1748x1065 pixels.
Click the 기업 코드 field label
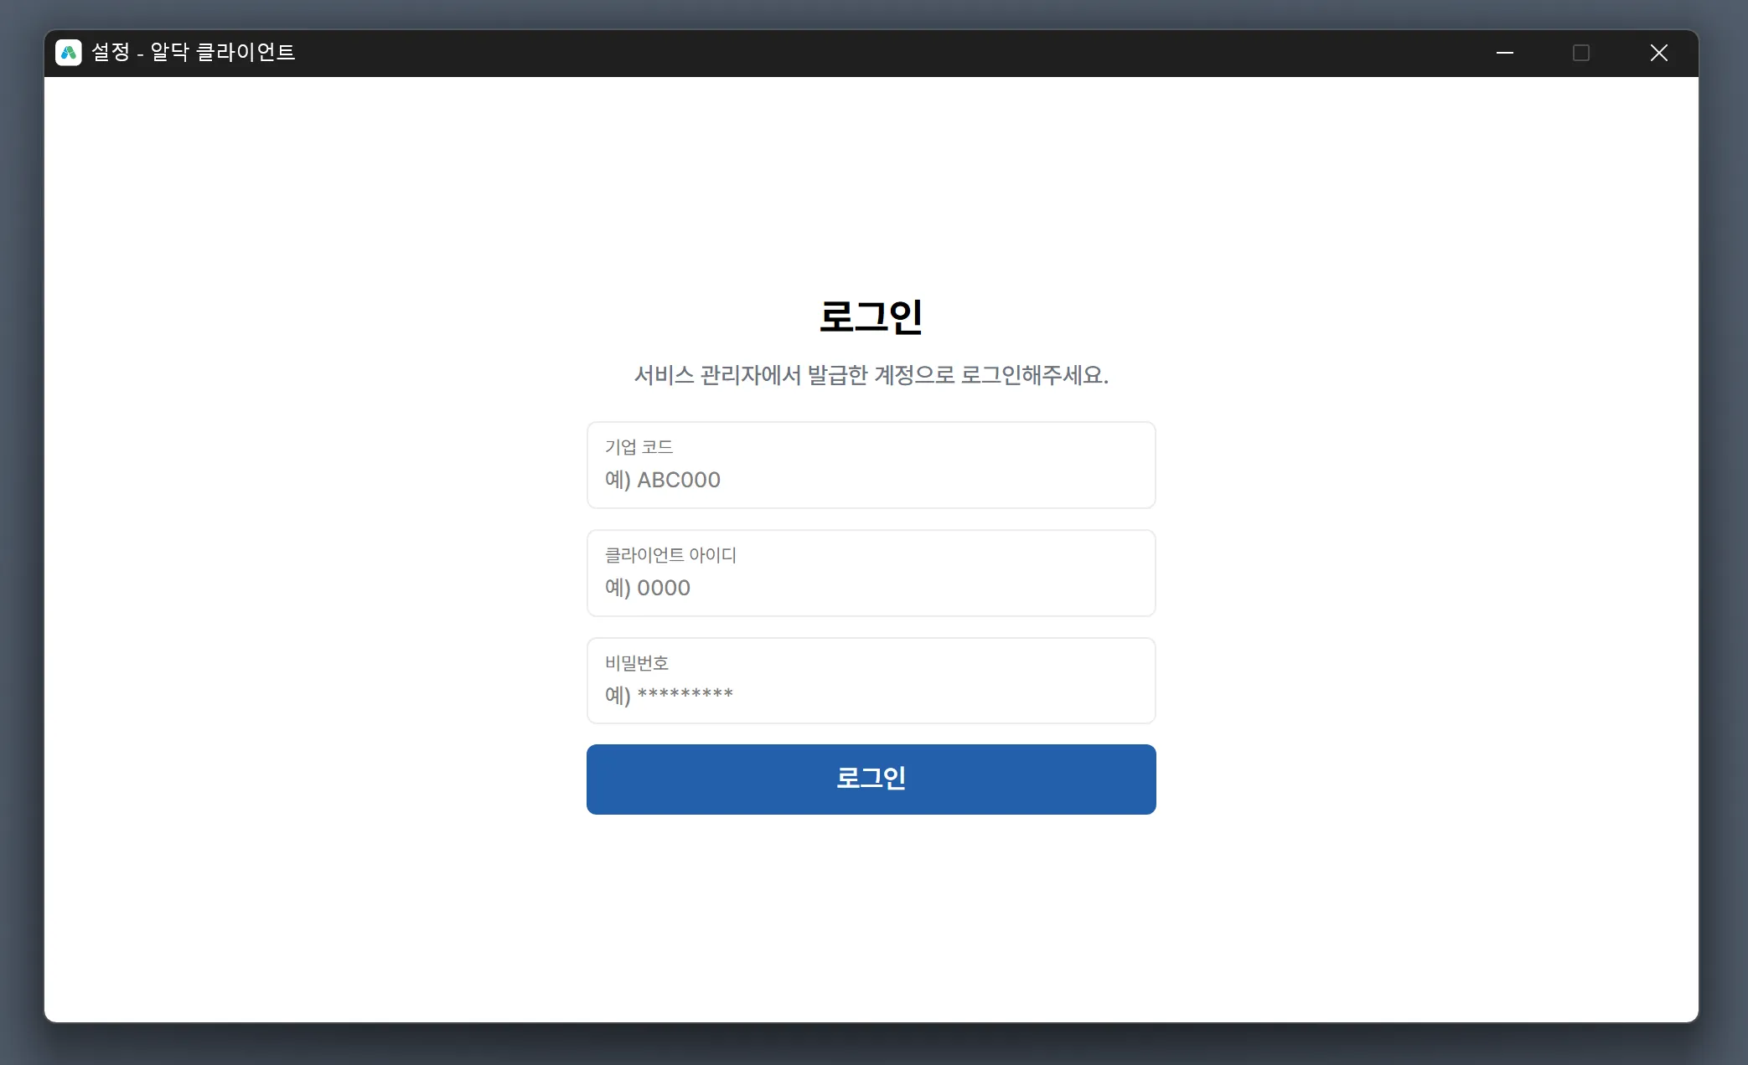[x=639, y=447]
